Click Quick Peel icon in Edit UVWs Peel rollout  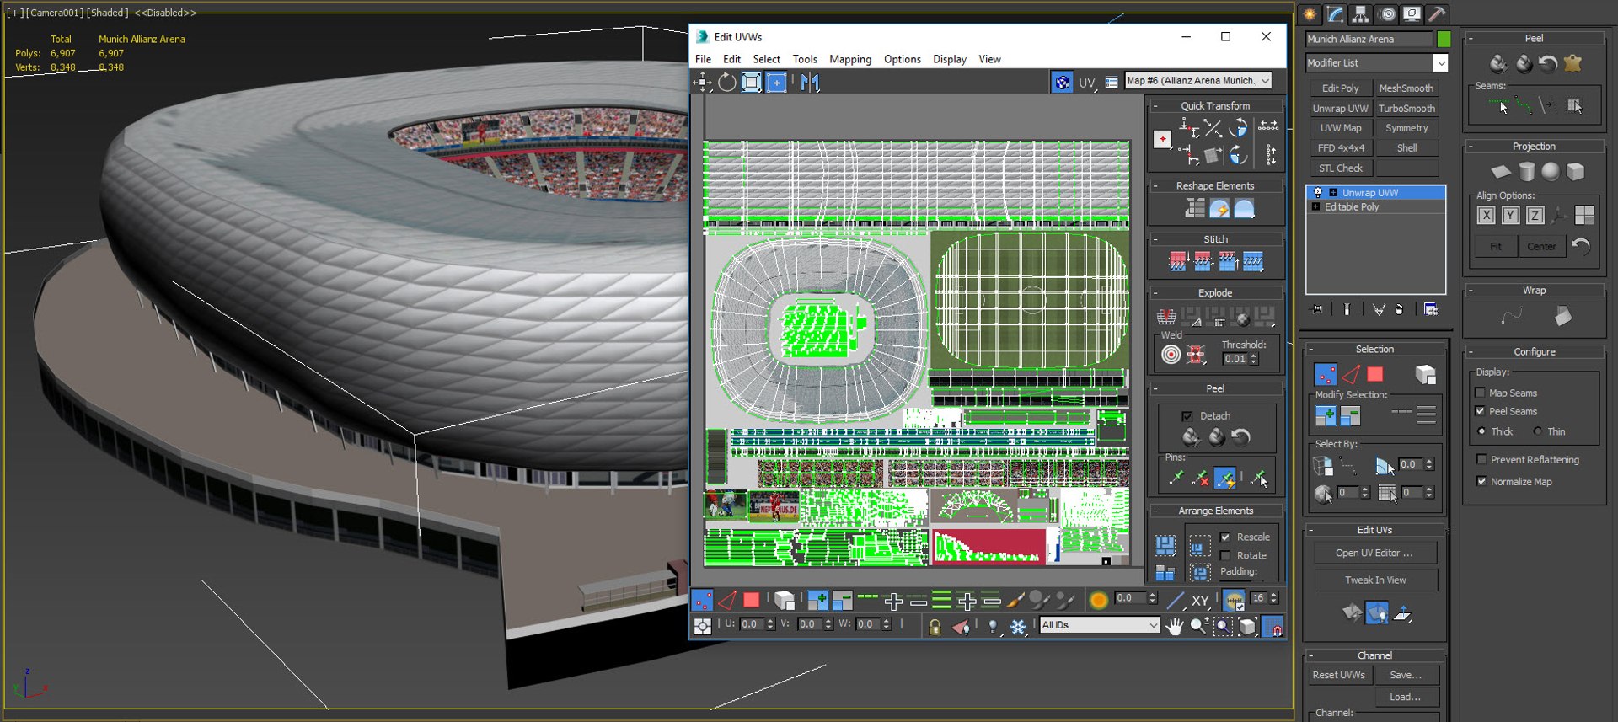(1191, 436)
